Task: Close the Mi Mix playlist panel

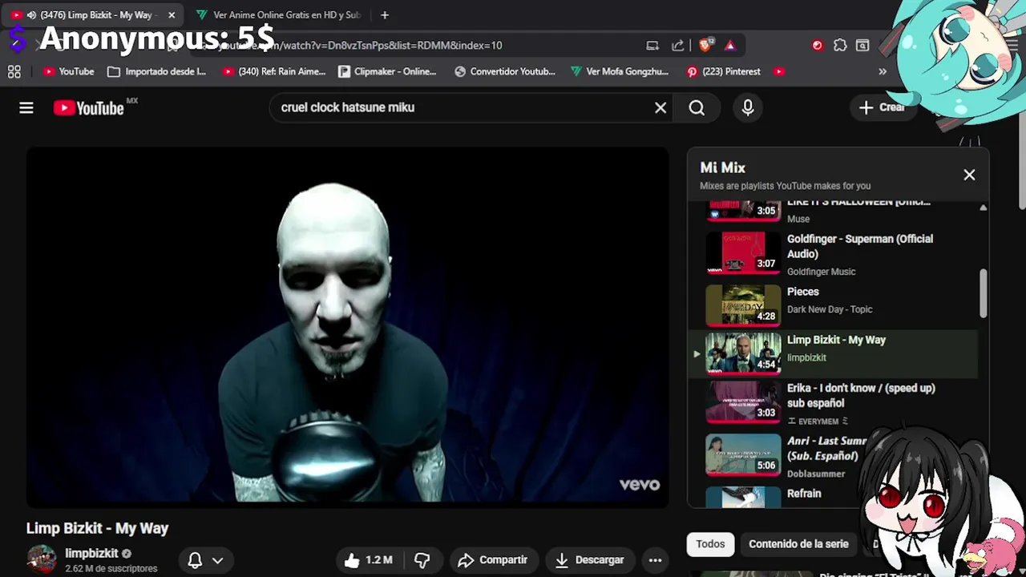Action: tap(969, 175)
